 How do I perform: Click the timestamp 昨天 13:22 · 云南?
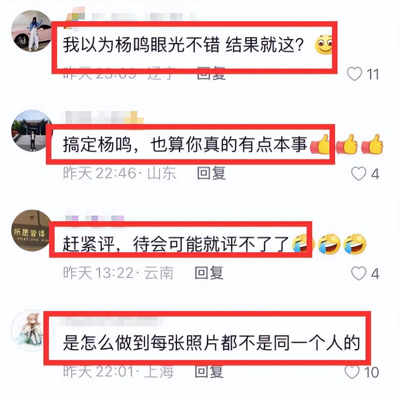pos(118,273)
